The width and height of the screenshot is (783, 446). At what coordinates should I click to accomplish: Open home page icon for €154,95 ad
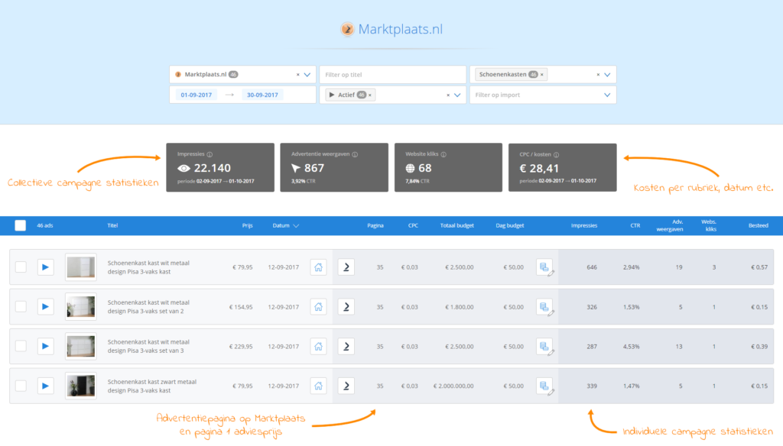click(318, 306)
